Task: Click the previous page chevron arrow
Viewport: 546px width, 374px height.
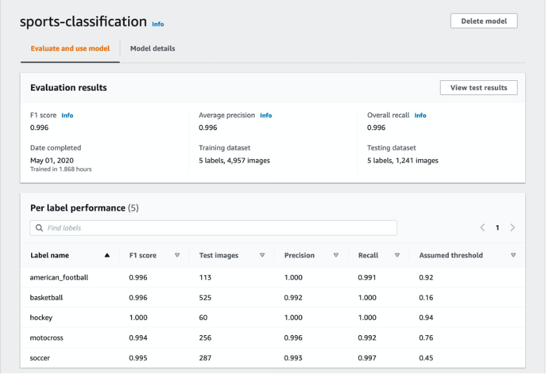Action: click(482, 228)
